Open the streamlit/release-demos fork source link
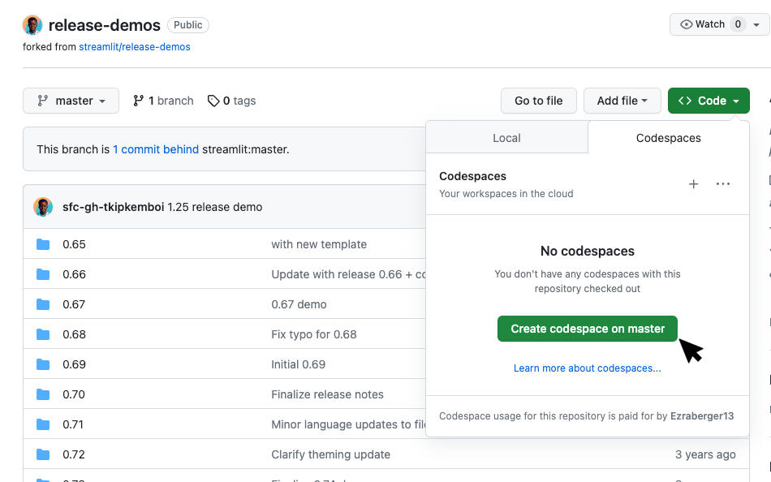The height and width of the screenshot is (482, 771). click(135, 47)
